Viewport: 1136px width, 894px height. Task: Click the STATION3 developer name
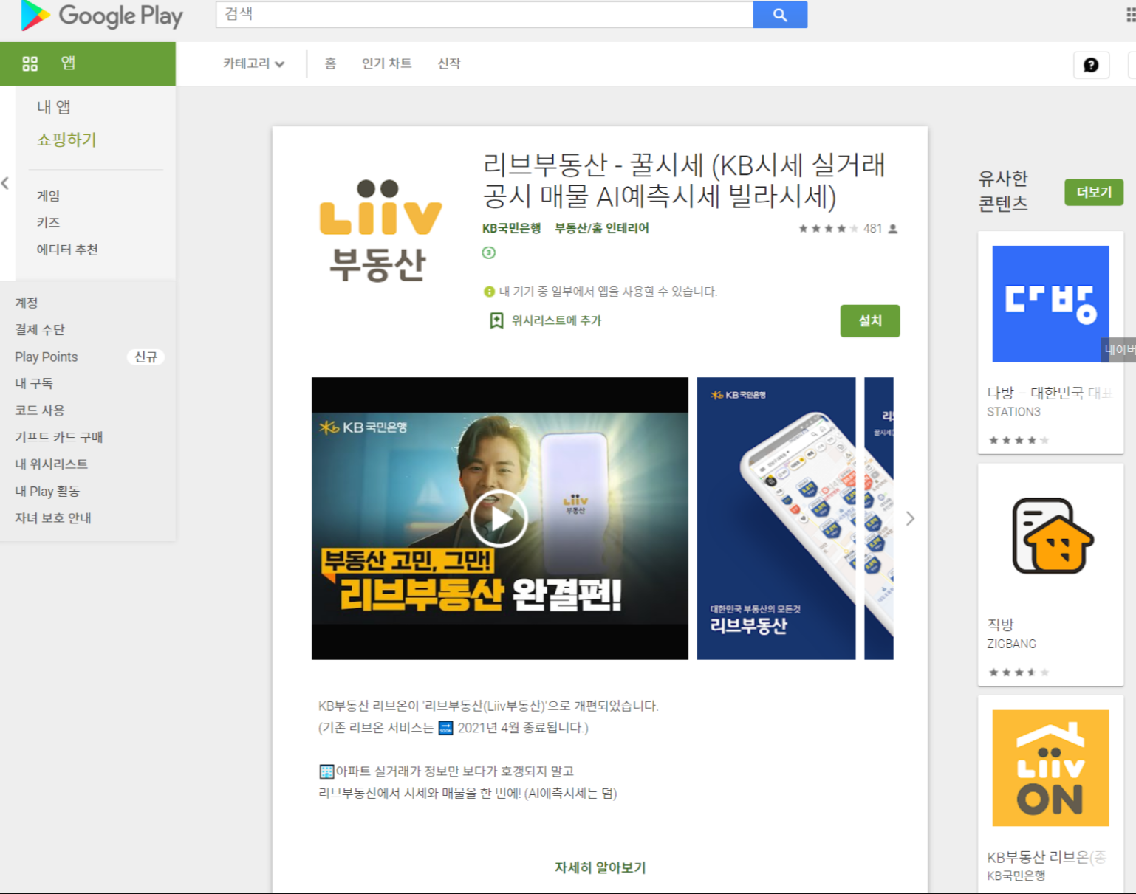point(1013,412)
